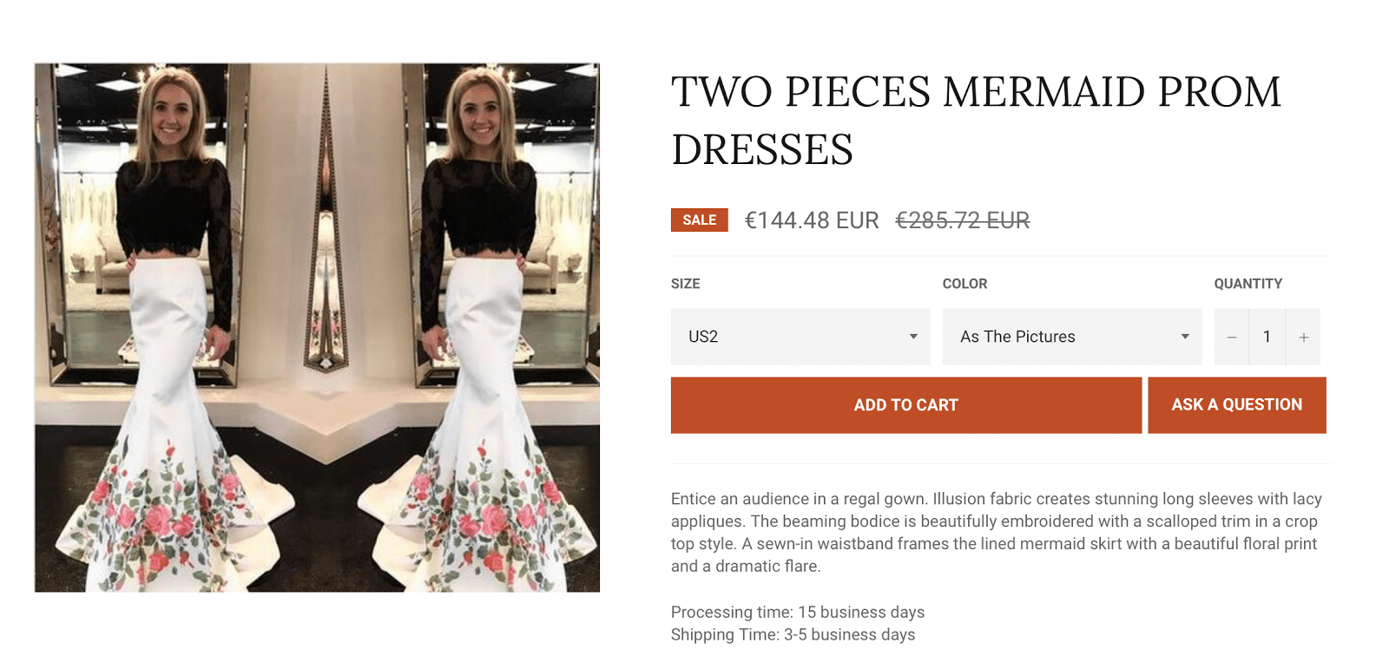Click the product title heading
Screen dimensions: 1389x669
pyautogui.click(x=976, y=121)
